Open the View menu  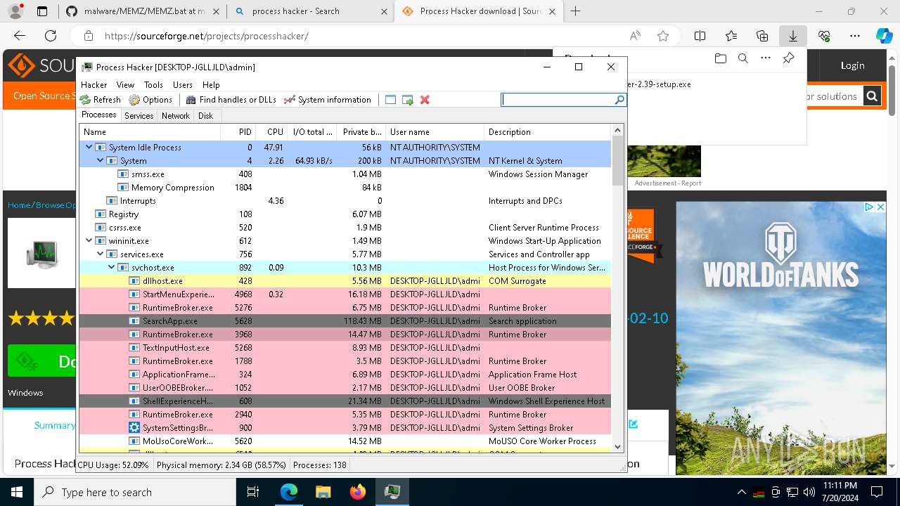pos(125,84)
